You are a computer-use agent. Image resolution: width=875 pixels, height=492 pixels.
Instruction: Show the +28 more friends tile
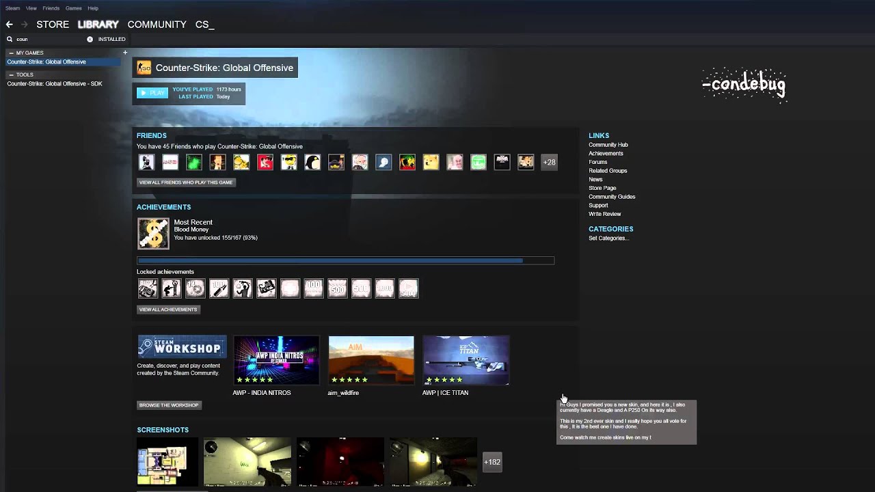click(549, 162)
